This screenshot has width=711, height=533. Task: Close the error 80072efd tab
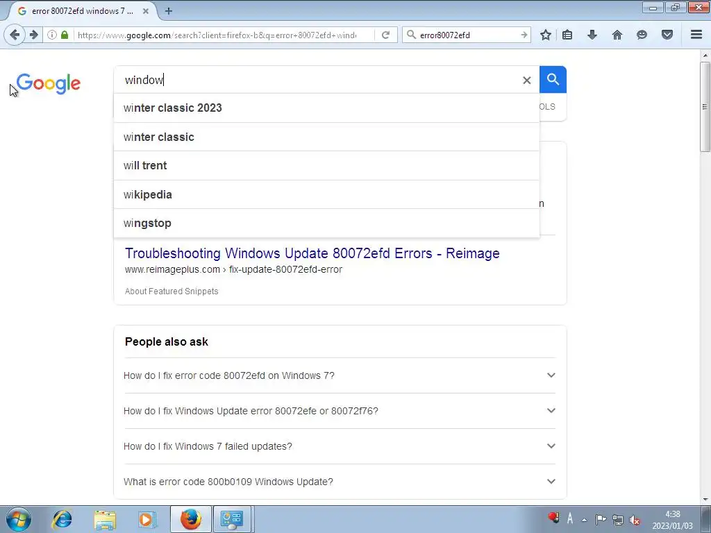pos(146,11)
